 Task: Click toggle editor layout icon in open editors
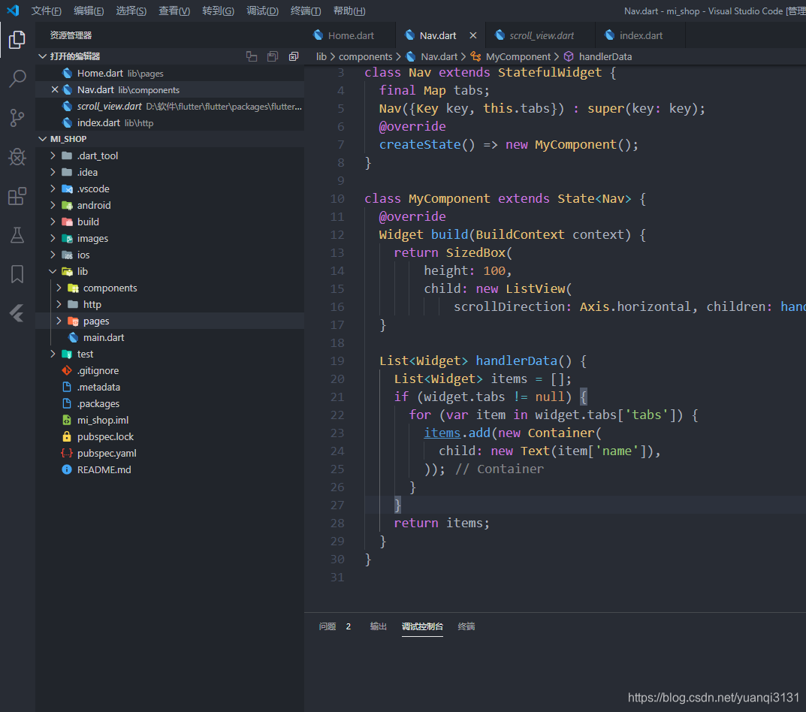252,56
